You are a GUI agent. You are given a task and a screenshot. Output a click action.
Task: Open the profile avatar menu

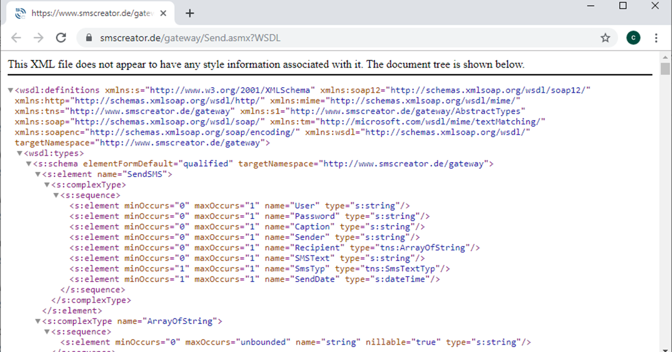click(633, 38)
